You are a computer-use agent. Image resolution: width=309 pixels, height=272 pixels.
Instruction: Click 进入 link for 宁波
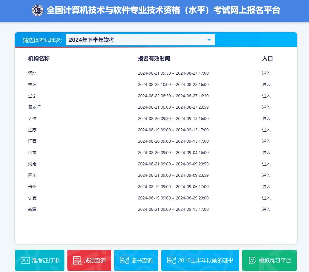[266, 84]
